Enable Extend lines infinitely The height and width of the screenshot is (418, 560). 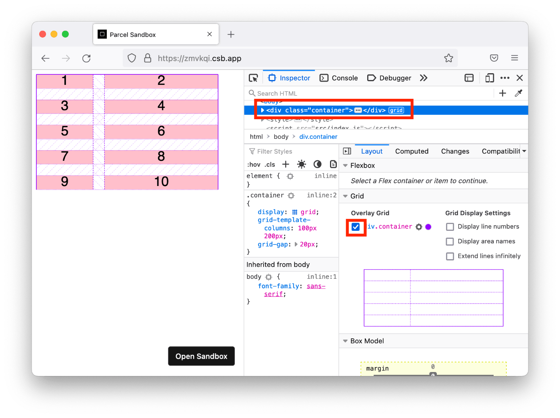tap(450, 256)
